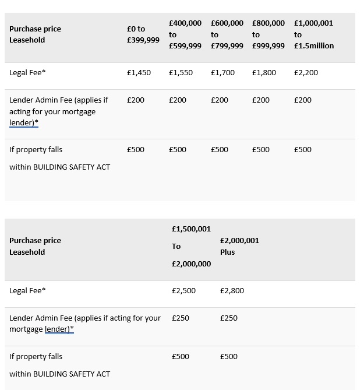Click 'Legal Fee*' label in first table
364x390 pixels.
click(27, 73)
